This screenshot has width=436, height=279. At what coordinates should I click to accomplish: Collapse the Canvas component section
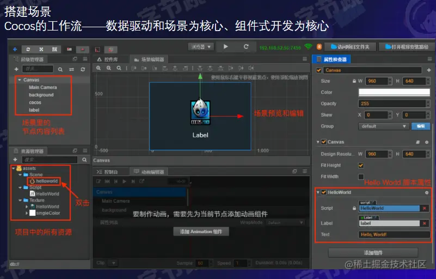click(x=318, y=142)
